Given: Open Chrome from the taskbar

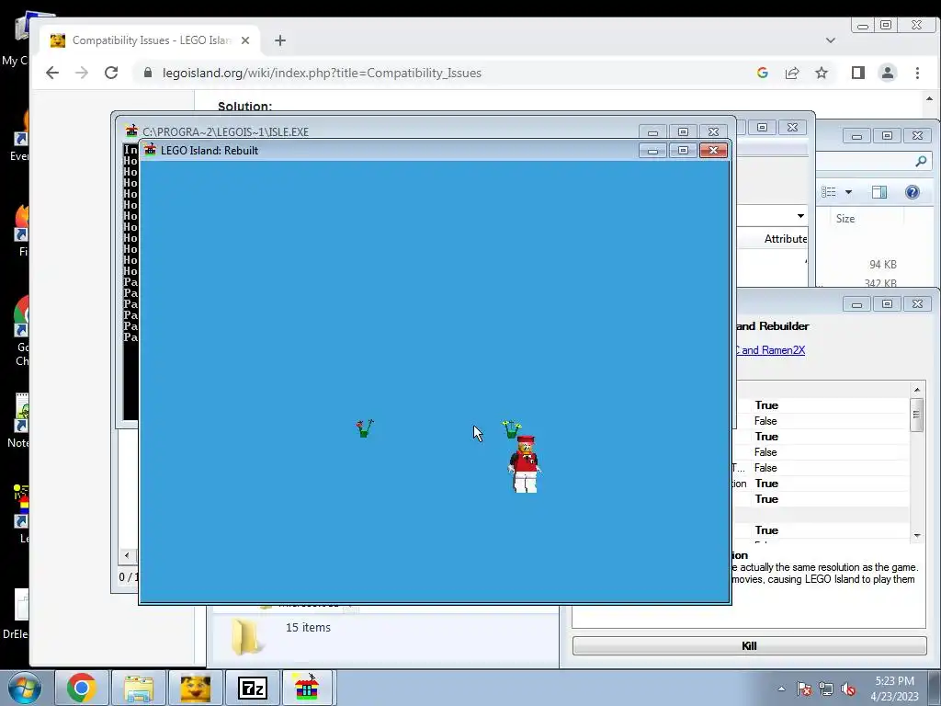Looking at the screenshot, I should pyautogui.click(x=82, y=688).
